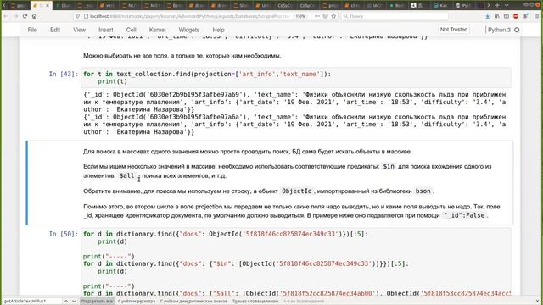Open the Firefox hamburger menu
The image size is (543, 305).
537,16
